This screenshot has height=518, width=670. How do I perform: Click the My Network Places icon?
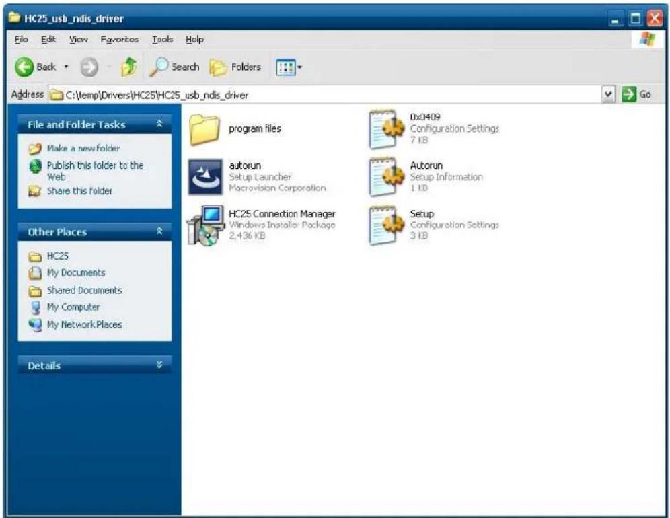36,325
